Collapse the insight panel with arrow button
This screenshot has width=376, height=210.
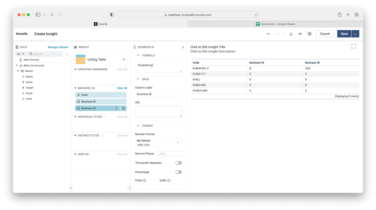(130, 188)
